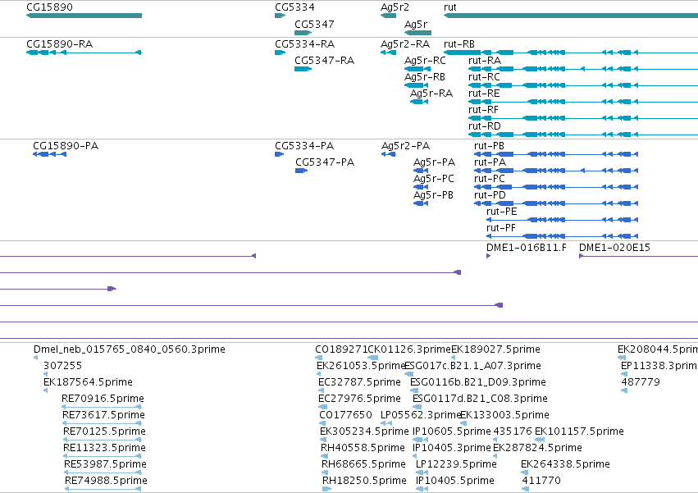Click the long rut gene bar
This screenshot has width=698, height=493.
tap(571, 16)
